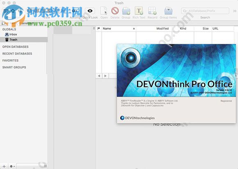Viewport: 238px width, 169px height.
Task: Click the Inbox envelope icon
Action: coord(7,34)
